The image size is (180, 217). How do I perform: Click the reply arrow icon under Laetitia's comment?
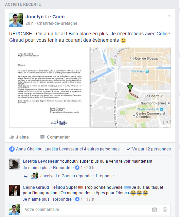[x=25, y=176]
